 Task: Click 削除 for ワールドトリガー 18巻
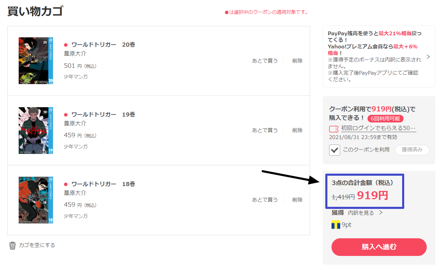[x=297, y=200]
